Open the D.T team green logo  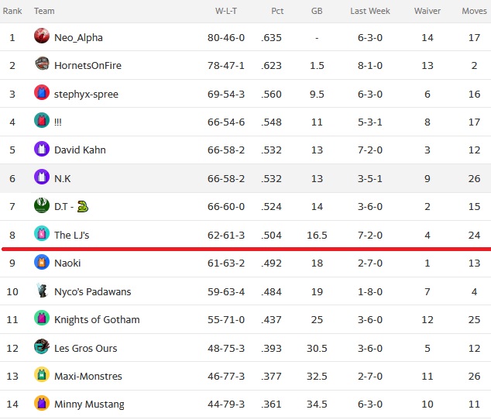[x=42, y=205]
